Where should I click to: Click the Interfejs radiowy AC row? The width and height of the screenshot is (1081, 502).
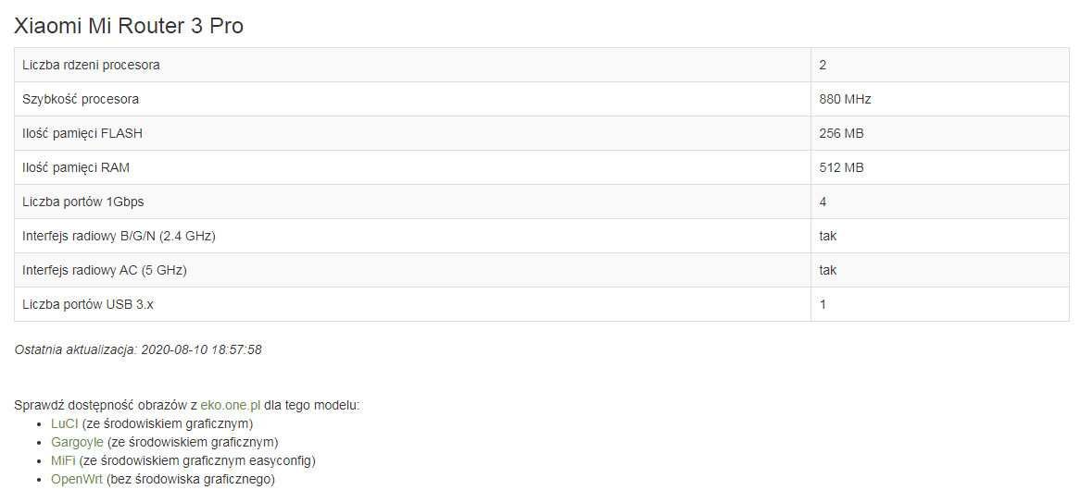pyautogui.click(x=541, y=270)
